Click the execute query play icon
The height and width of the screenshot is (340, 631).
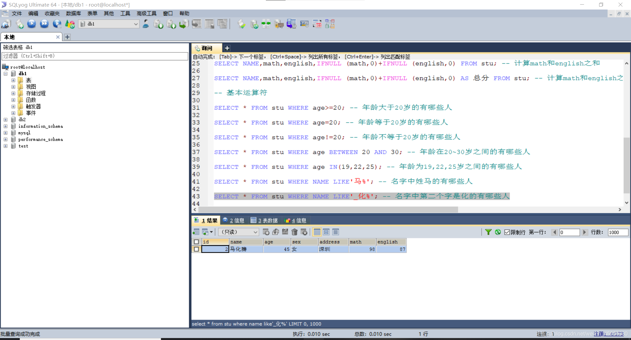(32, 24)
